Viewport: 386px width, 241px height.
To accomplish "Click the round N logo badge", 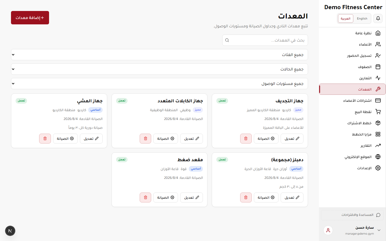I will (10, 231).
